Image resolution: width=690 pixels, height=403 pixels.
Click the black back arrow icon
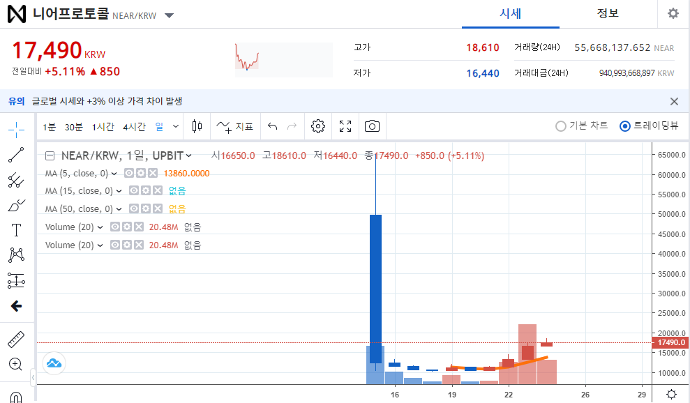click(16, 306)
